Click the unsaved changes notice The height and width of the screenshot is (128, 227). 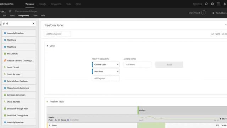coord(26,11)
